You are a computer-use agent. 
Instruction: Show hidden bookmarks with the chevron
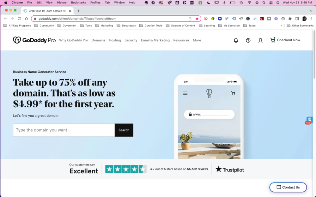tap(281, 26)
